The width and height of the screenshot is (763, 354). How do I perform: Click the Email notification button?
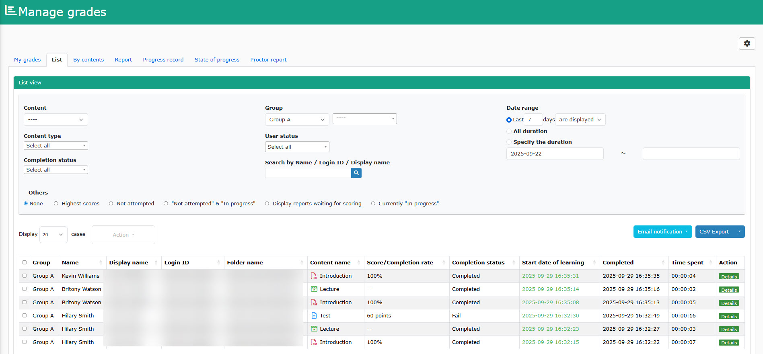pyautogui.click(x=662, y=232)
